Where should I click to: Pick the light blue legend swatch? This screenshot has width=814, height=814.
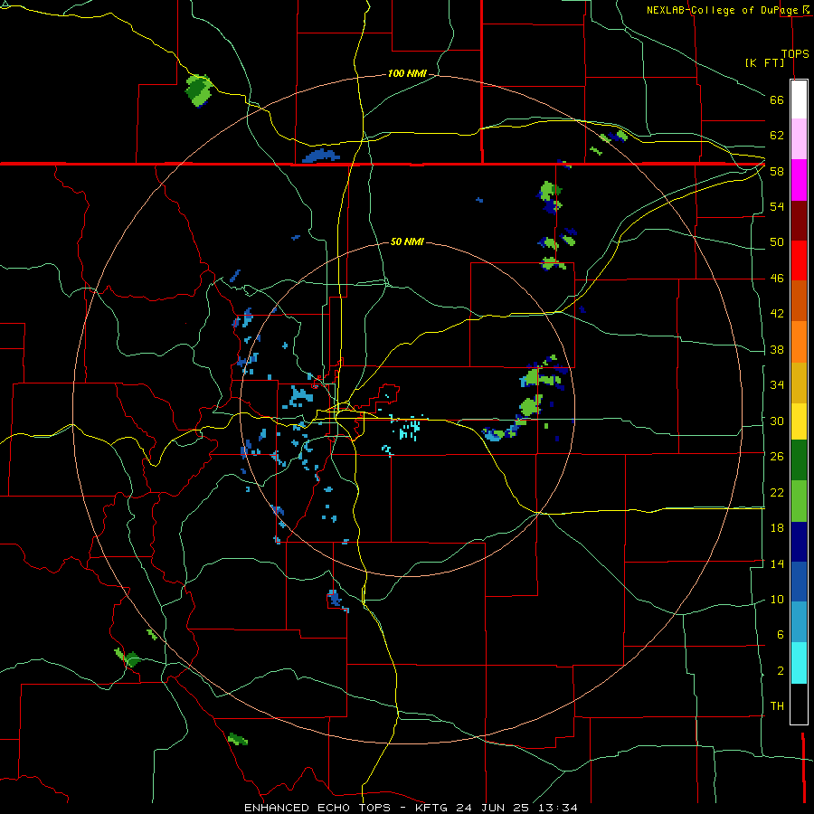coord(799,622)
